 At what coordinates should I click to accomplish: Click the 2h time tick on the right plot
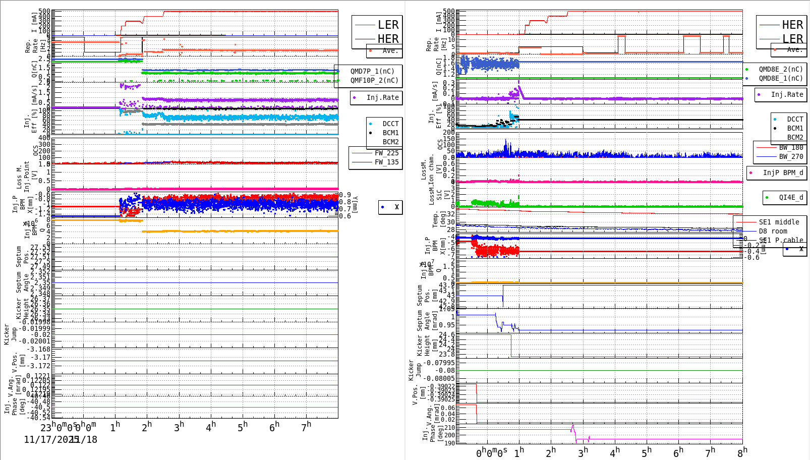coord(551,452)
